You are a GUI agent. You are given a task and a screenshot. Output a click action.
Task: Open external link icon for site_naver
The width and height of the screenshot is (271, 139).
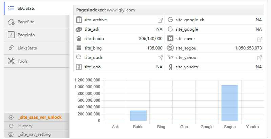[259, 39]
